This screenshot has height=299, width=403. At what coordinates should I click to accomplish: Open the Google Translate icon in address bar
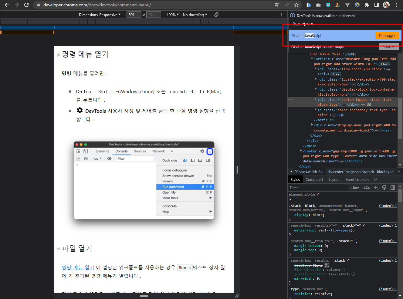[x=277, y=5]
